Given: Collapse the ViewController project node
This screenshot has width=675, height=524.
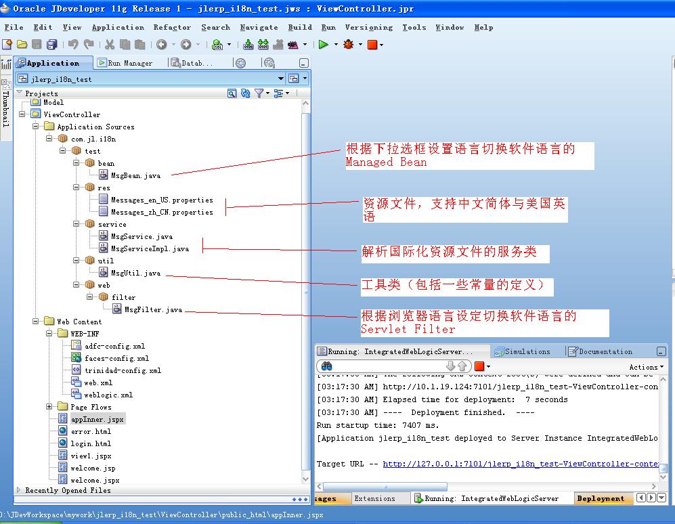Looking at the screenshot, I should point(22,114).
